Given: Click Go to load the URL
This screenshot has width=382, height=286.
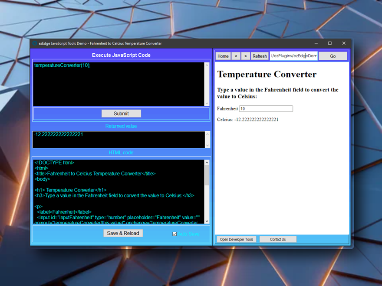Looking at the screenshot, I should click(333, 56).
